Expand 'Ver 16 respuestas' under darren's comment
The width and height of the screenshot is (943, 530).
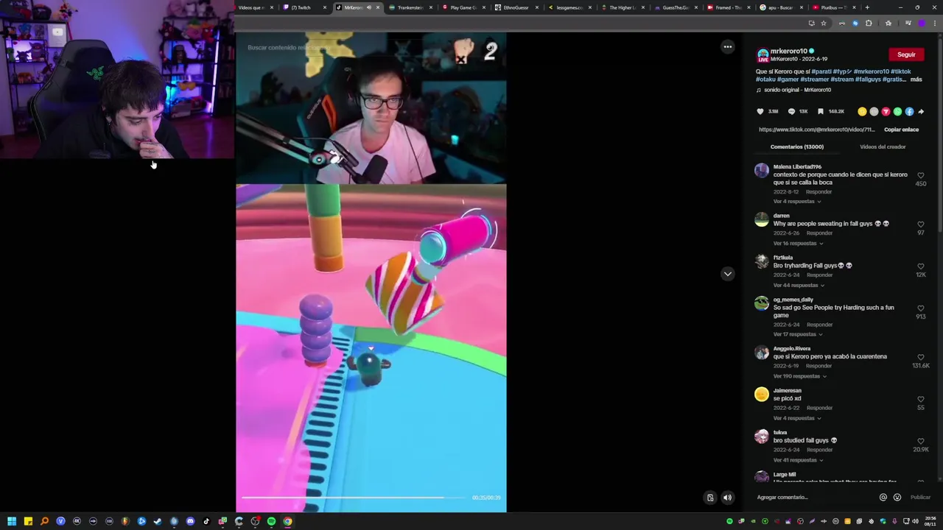click(797, 244)
